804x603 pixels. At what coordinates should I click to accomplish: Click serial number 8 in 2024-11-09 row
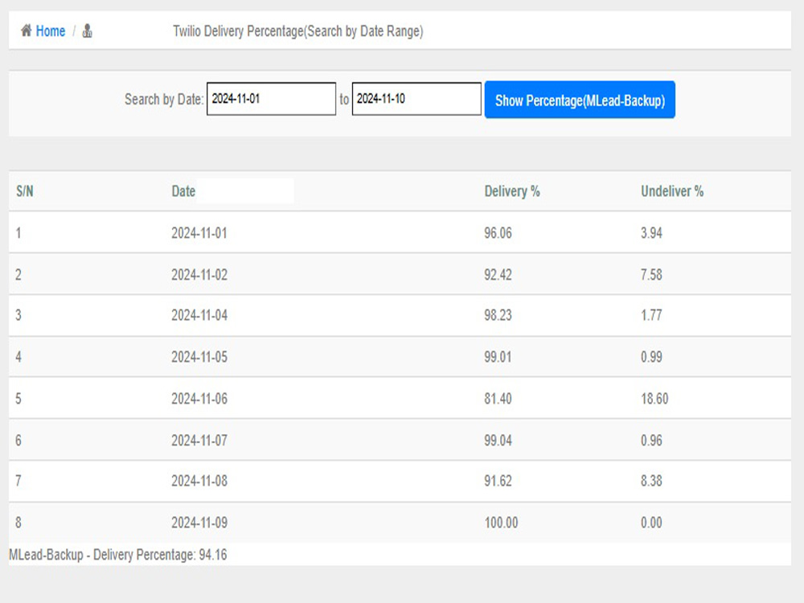pyautogui.click(x=18, y=523)
